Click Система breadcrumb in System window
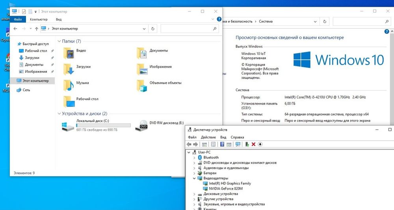The height and width of the screenshot is (210, 394). (x=266, y=22)
